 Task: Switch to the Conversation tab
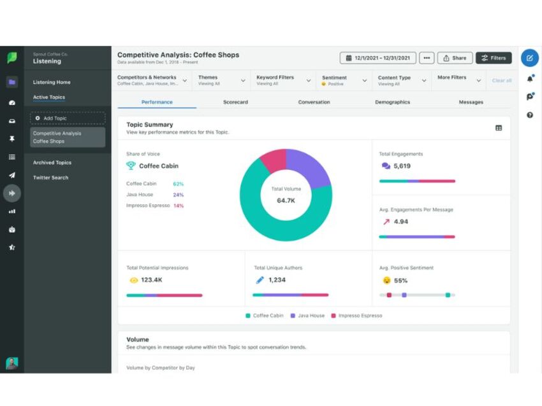pyautogui.click(x=314, y=102)
